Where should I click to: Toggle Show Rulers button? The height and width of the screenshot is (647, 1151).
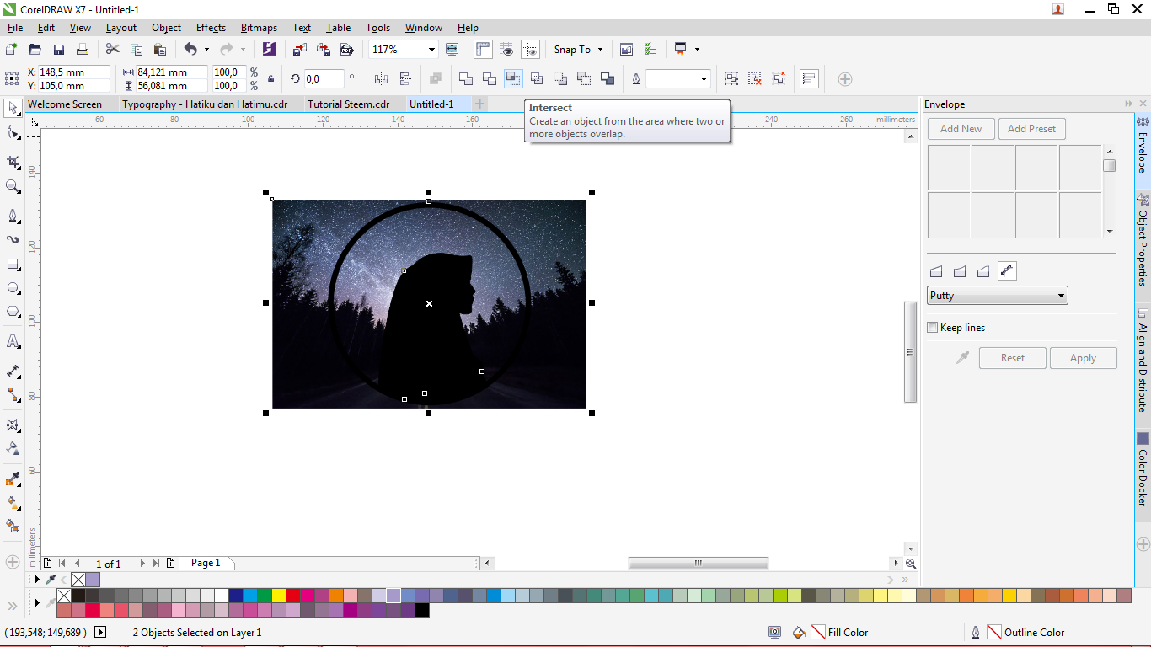pyautogui.click(x=483, y=50)
